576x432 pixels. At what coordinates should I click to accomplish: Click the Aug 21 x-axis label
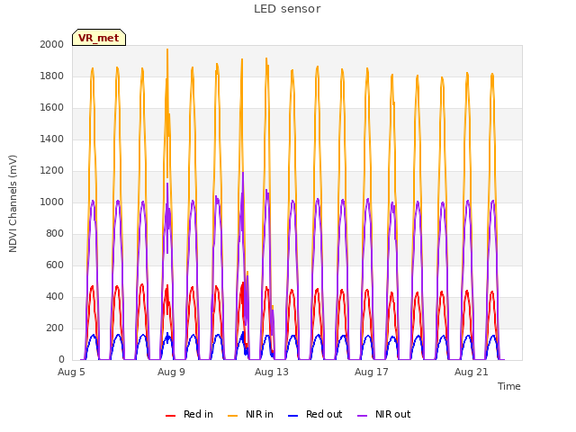(x=472, y=372)
